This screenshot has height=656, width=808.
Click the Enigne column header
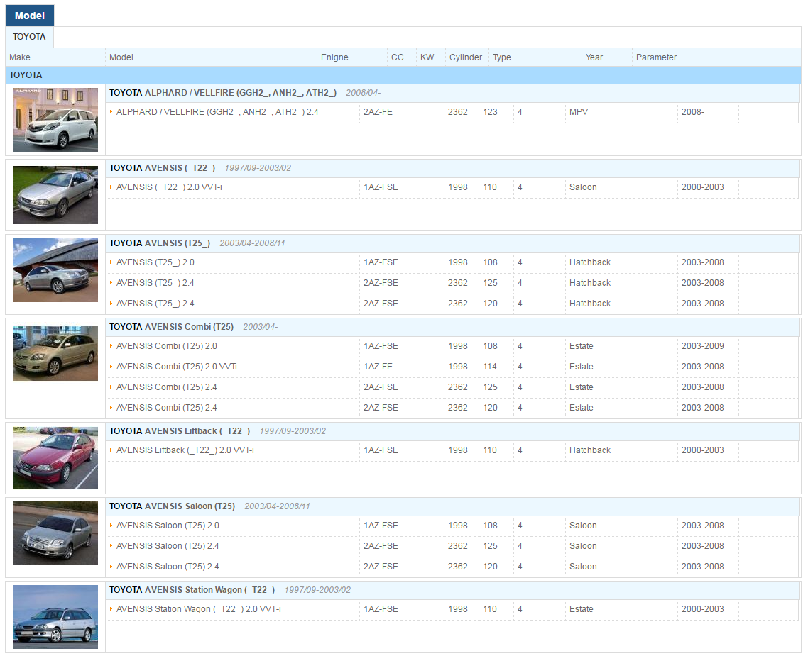[x=334, y=57]
